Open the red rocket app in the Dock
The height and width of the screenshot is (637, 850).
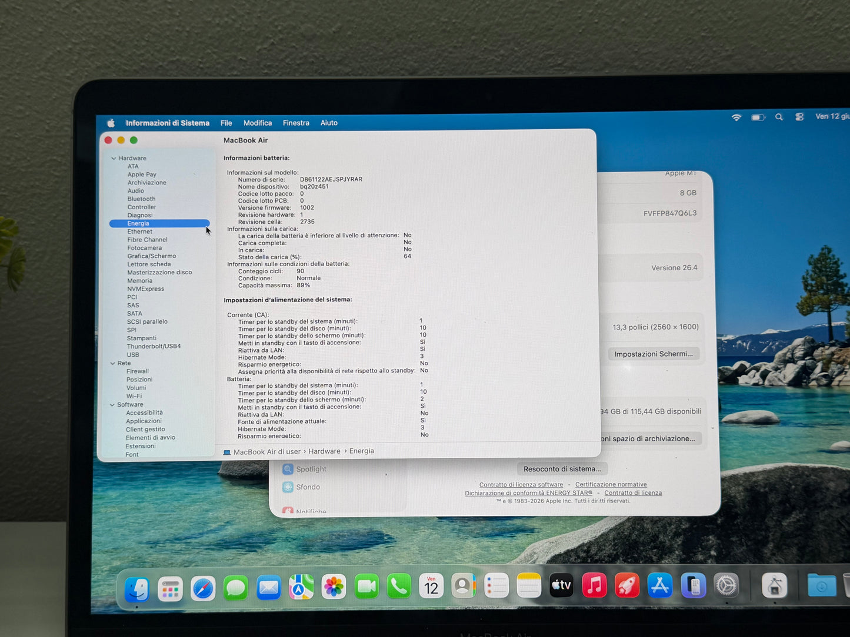pyautogui.click(x=627, y=585)
